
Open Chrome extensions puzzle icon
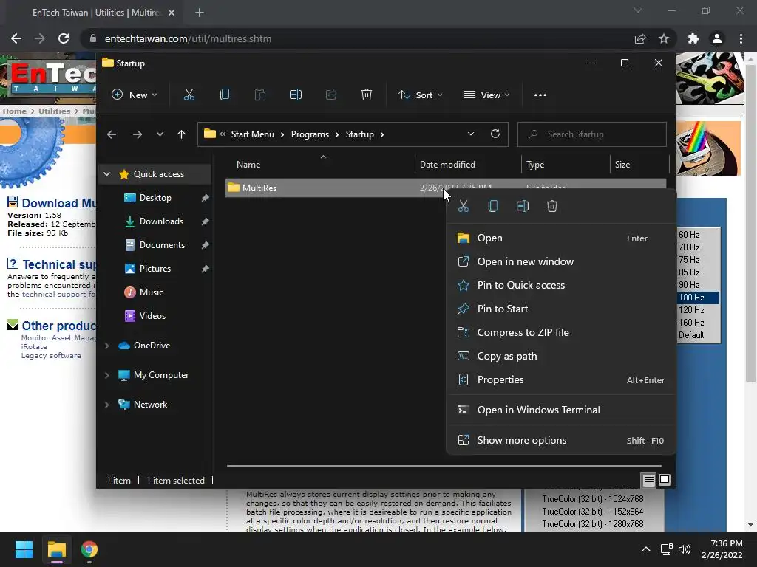point(693,38)
